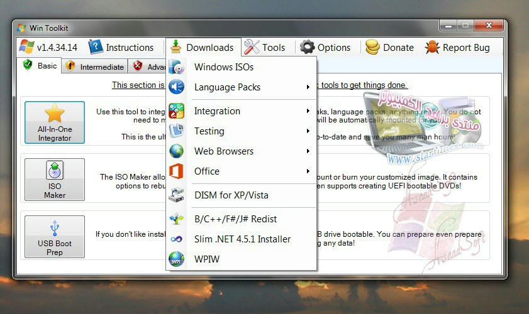Click the Testing monitors icon
Image resolution: width=529 pixels, height=314 pixels.
[177, 131]
